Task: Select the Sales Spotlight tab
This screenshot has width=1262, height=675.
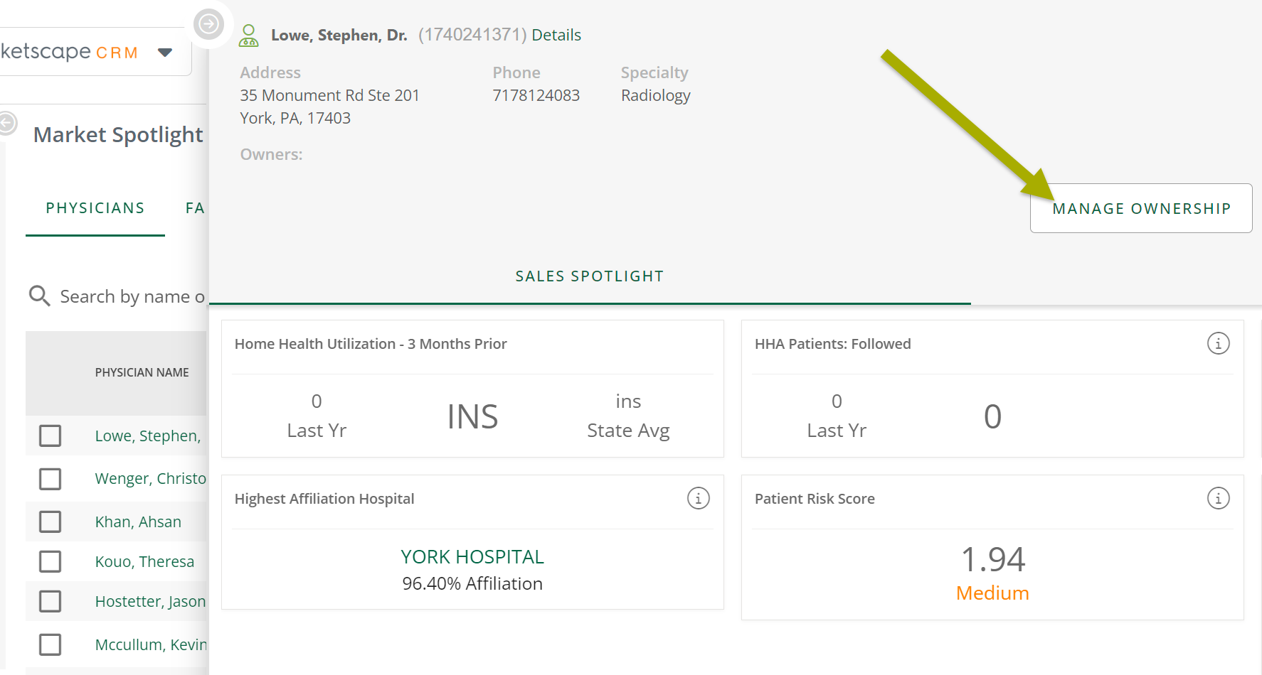Action: click(590, 276)
